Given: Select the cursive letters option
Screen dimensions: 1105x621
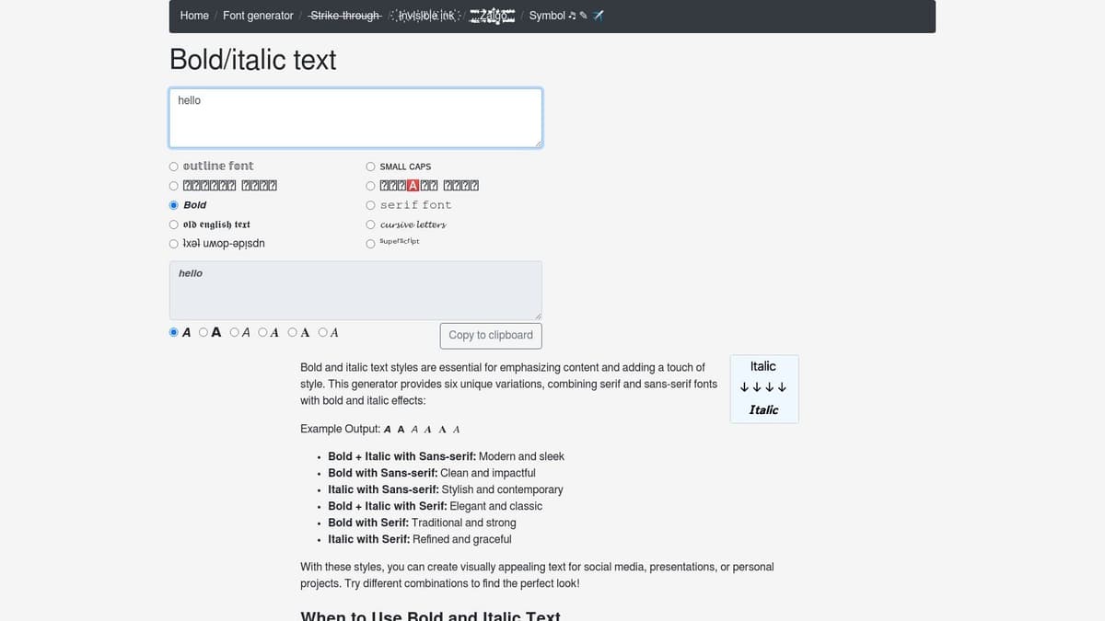Looking at the screenshot, I should pos(370,224).
